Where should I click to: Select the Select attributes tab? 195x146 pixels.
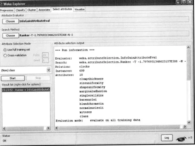click(62, 9)
